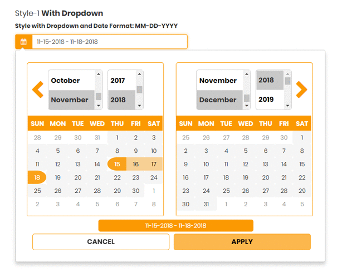
Task: Go to previous month with left chevron
Action: pyautogui.click(x=38, y=89)
